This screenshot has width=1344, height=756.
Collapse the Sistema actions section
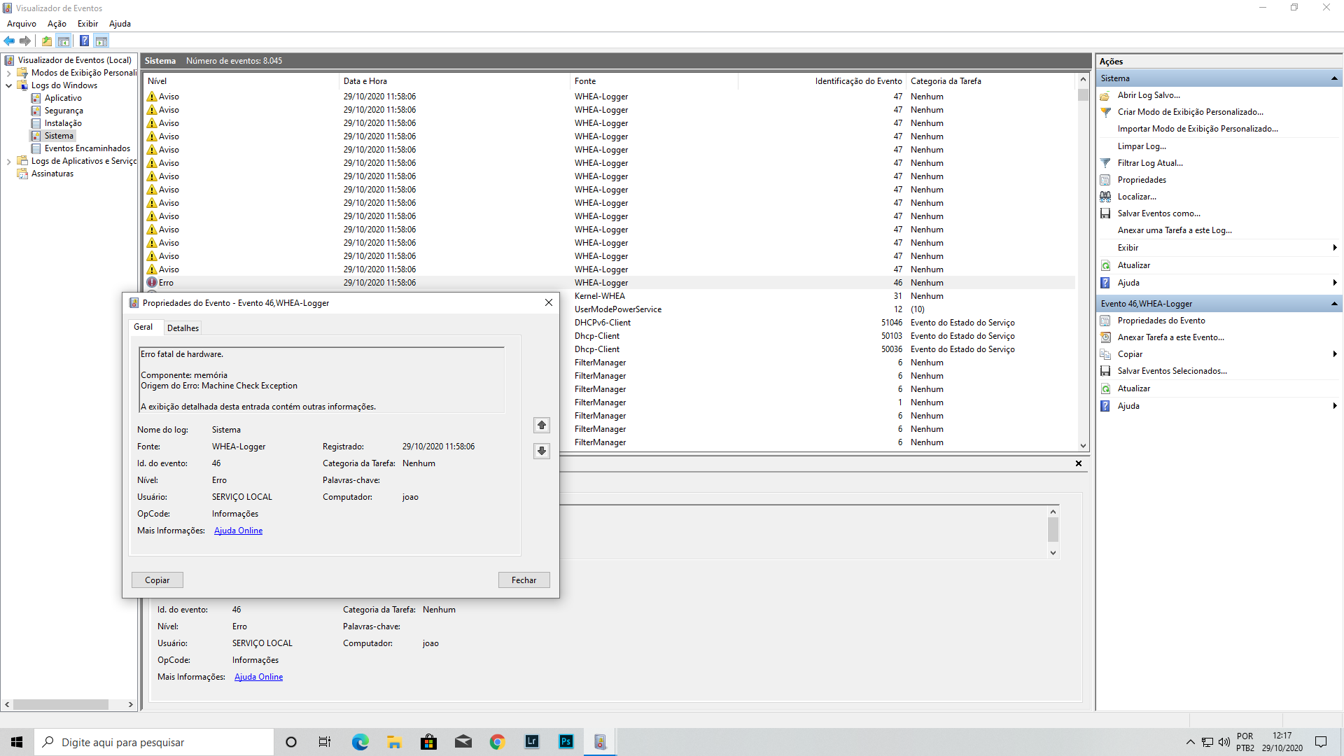pyautogui.click(x=1334, y=78)
